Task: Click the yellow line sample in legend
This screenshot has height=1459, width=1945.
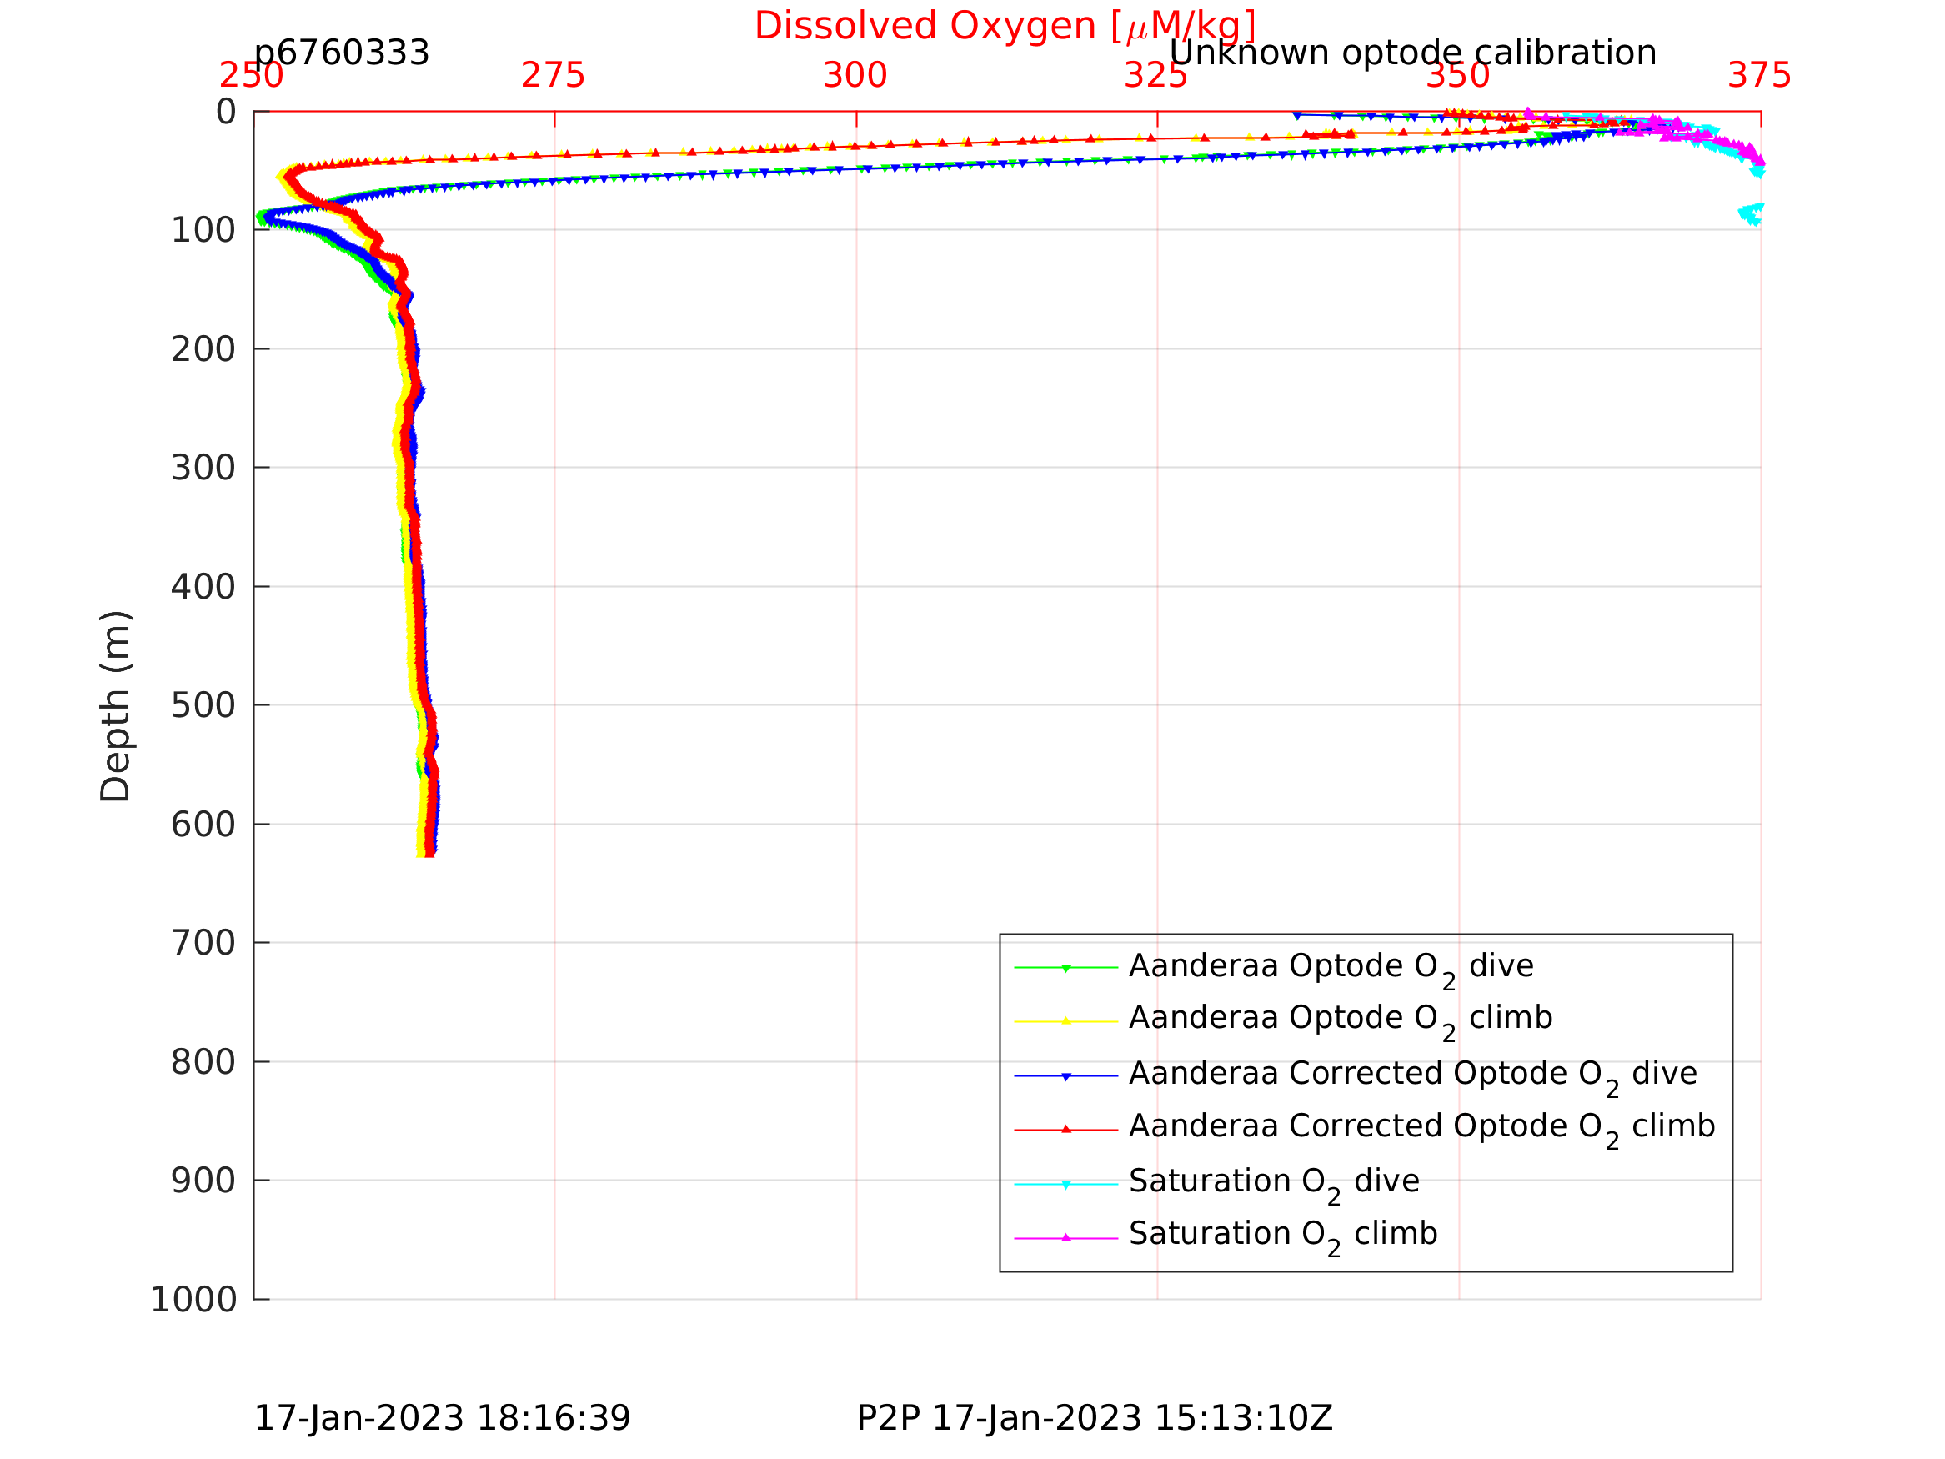Action: (x=1065, y=1021)
